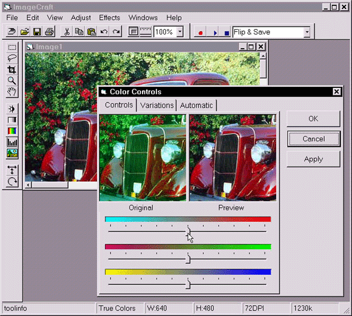Click Image1 vertical scrollbar up arrow
The height and width of the screenshot is (316, 352).
click(x=263, y=55)
